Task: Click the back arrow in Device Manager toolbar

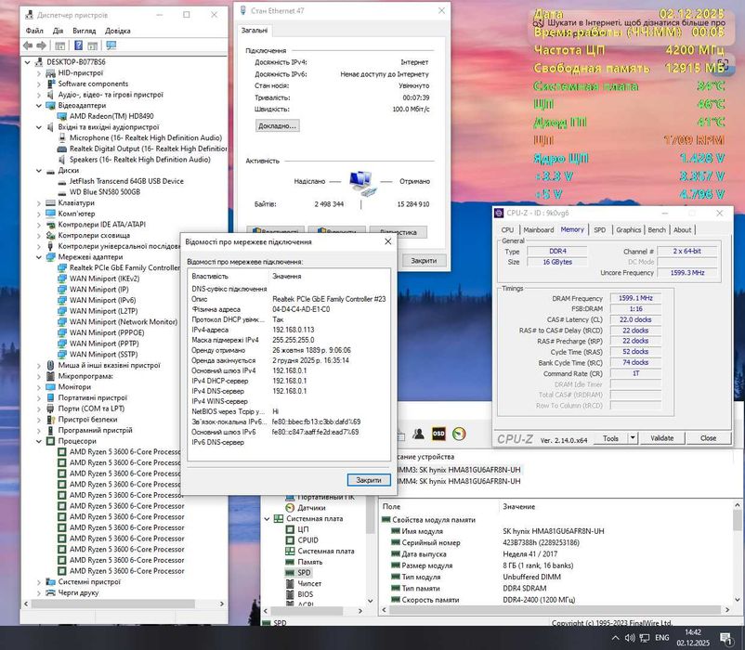Action: (x=28, y=45)
